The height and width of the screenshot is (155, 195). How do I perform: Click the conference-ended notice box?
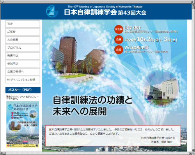(113, 136)
